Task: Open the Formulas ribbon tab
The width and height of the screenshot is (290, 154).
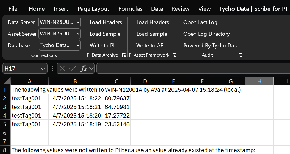Action: click(130, 9)
